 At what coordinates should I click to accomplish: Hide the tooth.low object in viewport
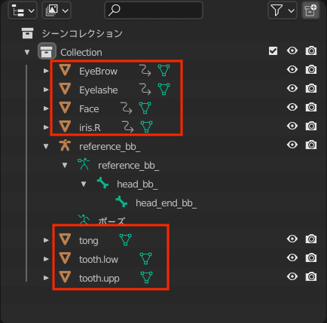(292, 257)
